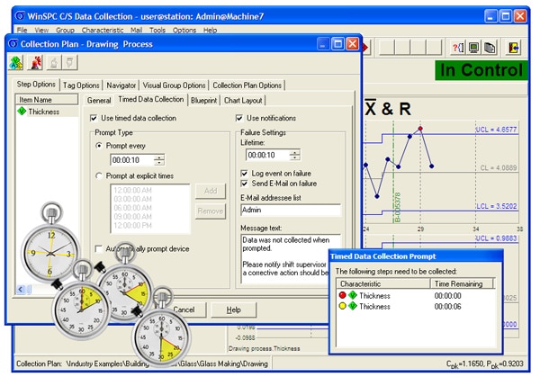
Task: Click the Prompt every time spinner arrows
Action: 159,160
